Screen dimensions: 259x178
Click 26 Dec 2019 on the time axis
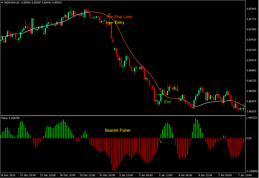tap(8, 175)
